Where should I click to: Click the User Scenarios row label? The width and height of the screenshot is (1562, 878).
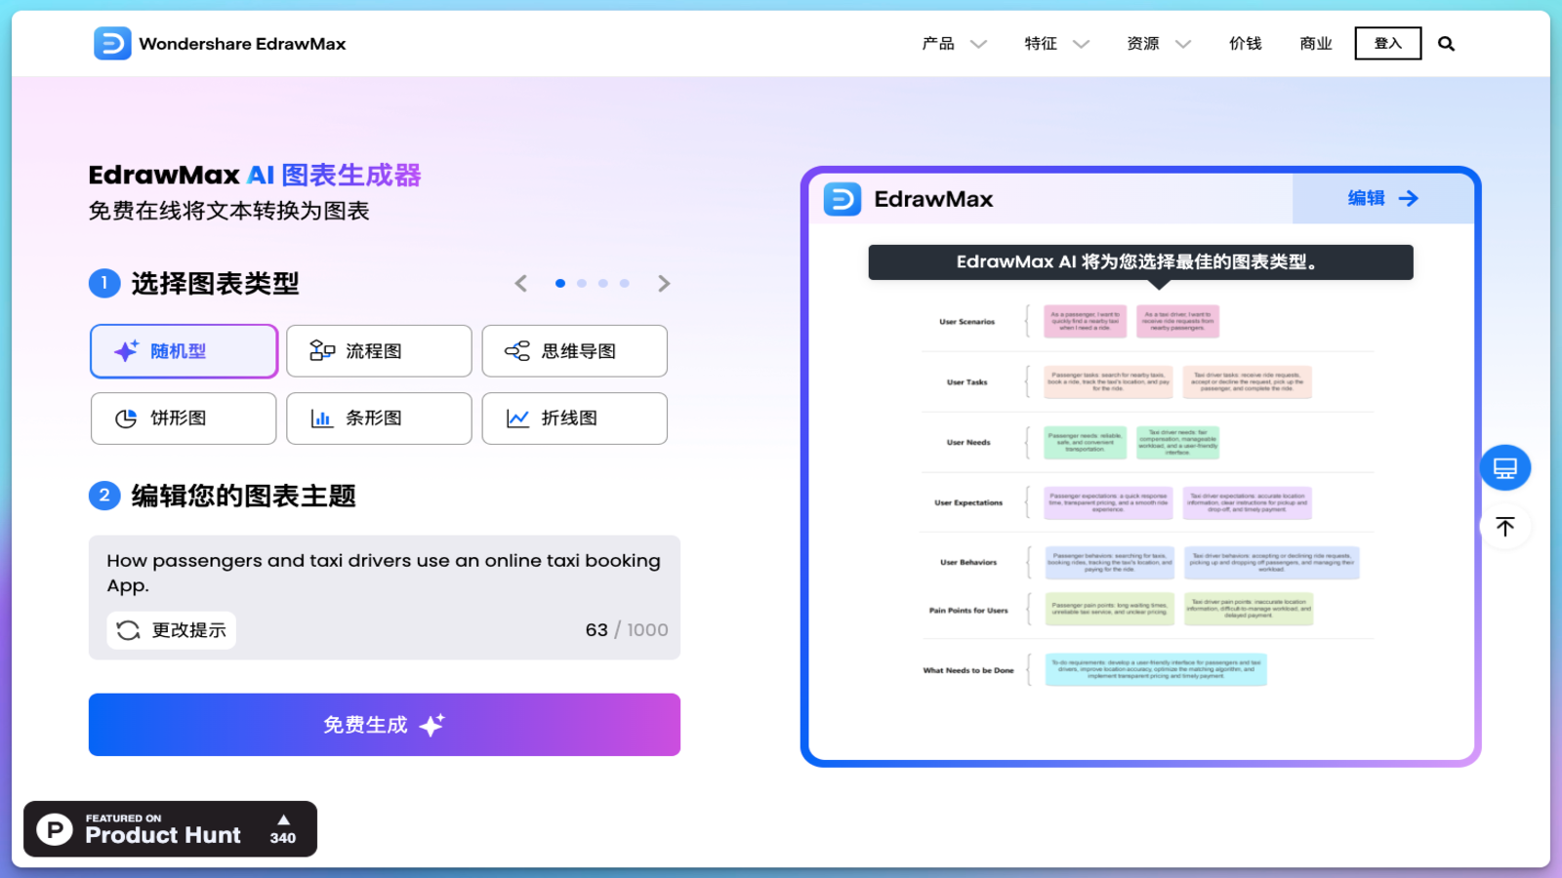[967, 322]
